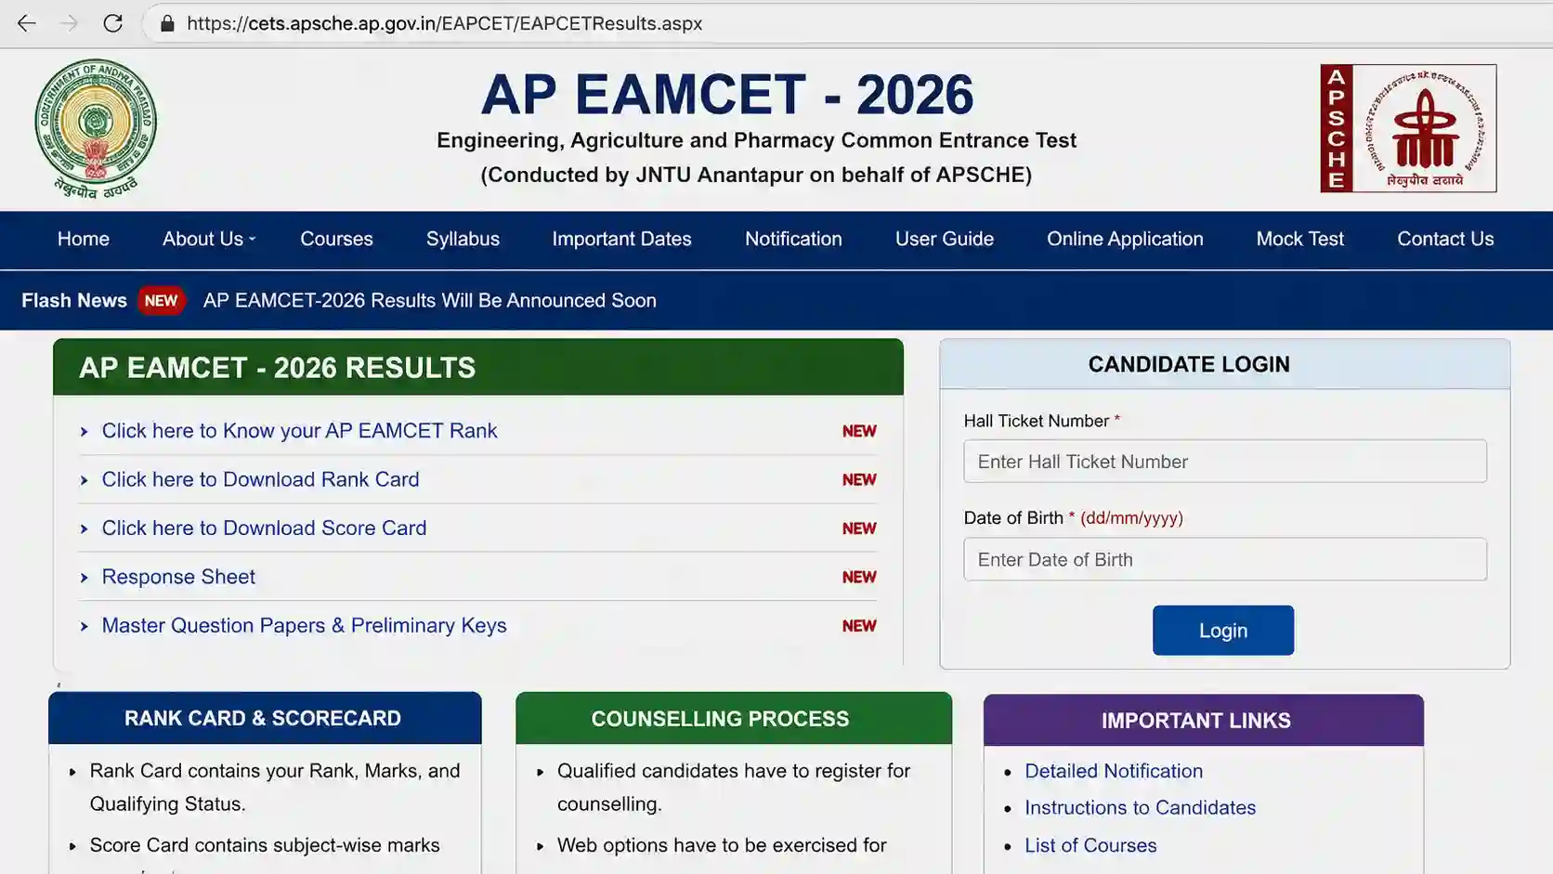Viewport: 1553px width, 874px height.
Task: Click NEW badge on Master Question Papers row
Action: pos(859,626)
